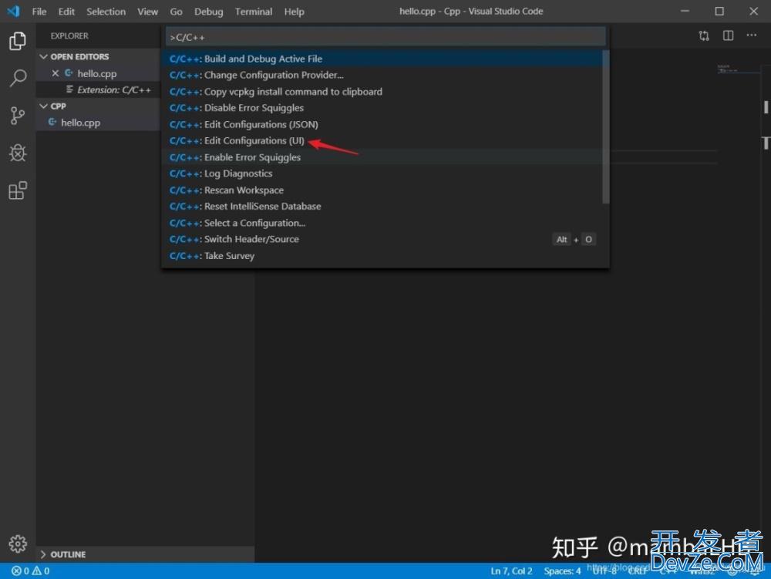Viewport: 771px width, 579px height.
Task: Click Ln 7, Col 2 in status bar
Action: [511, 571]
